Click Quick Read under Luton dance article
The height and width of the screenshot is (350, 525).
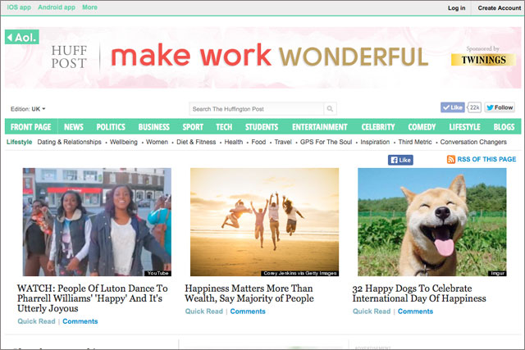36,321
